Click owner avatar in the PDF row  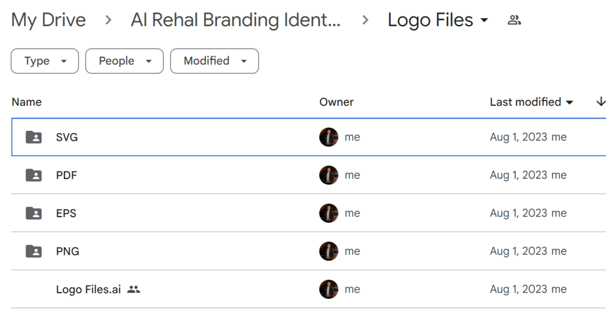click(x=329, y=175)
